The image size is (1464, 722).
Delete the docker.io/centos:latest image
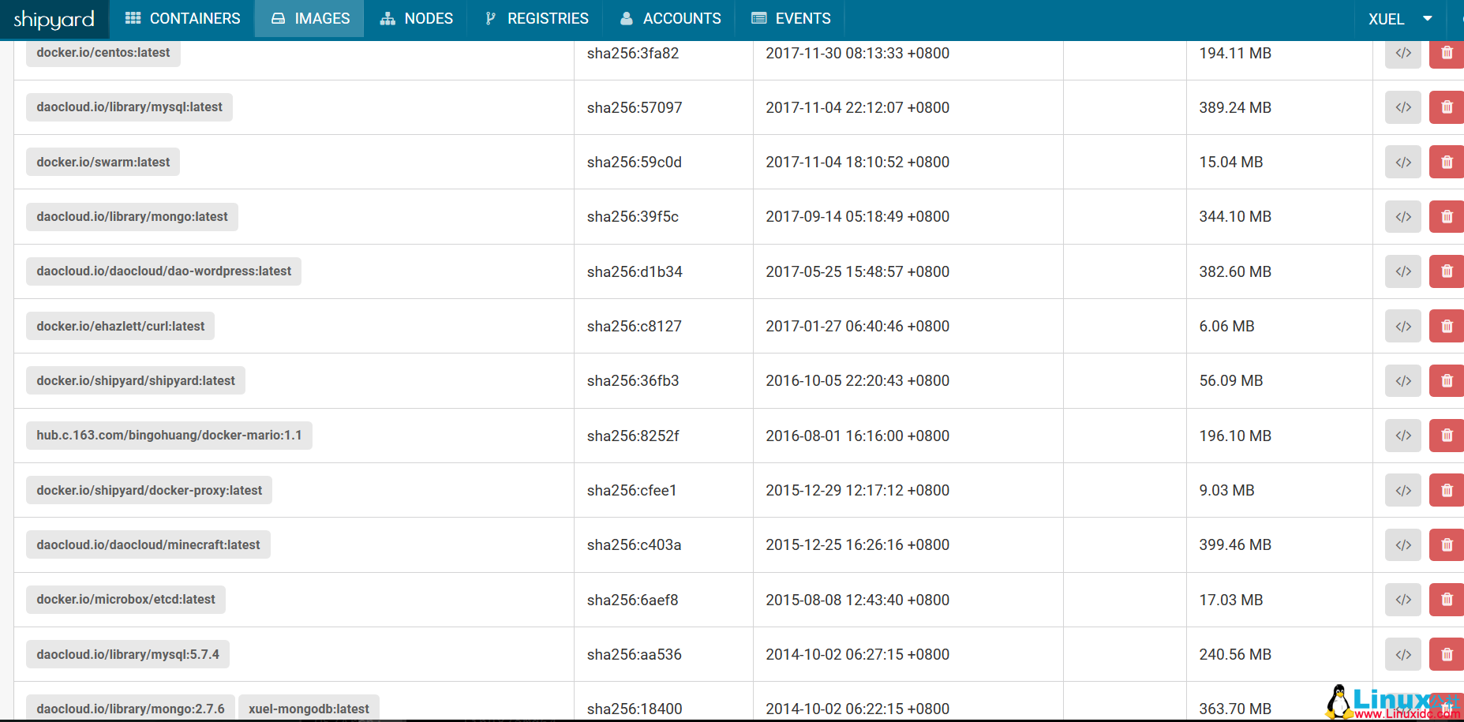coord(1447,53)
